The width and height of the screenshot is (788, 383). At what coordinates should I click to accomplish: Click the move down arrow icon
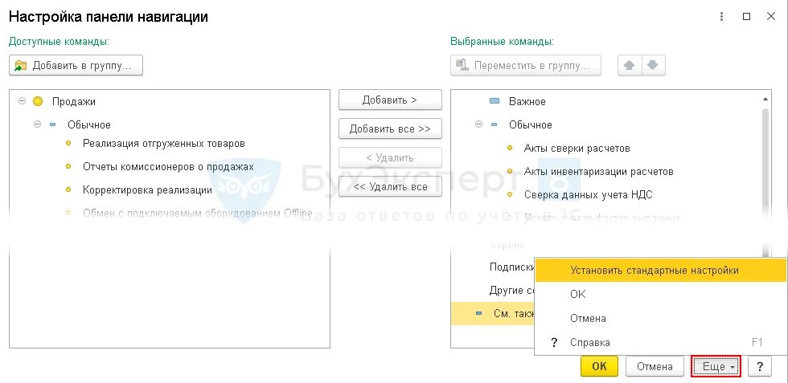point(652,66)
